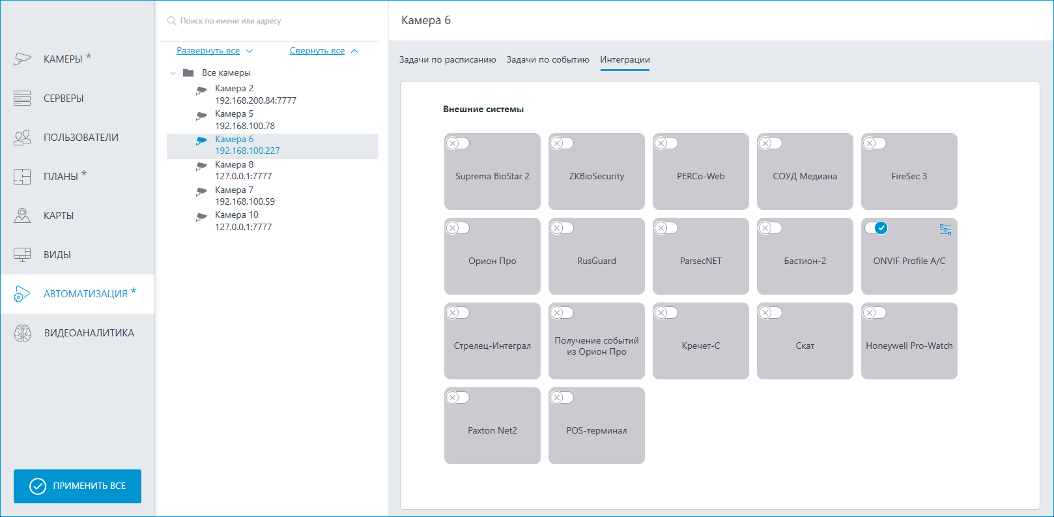The height and width of the screenshot is (517, 1054).
Task: Open ONVIF Profile A/C settings icon
Action: tap(945, 229)
